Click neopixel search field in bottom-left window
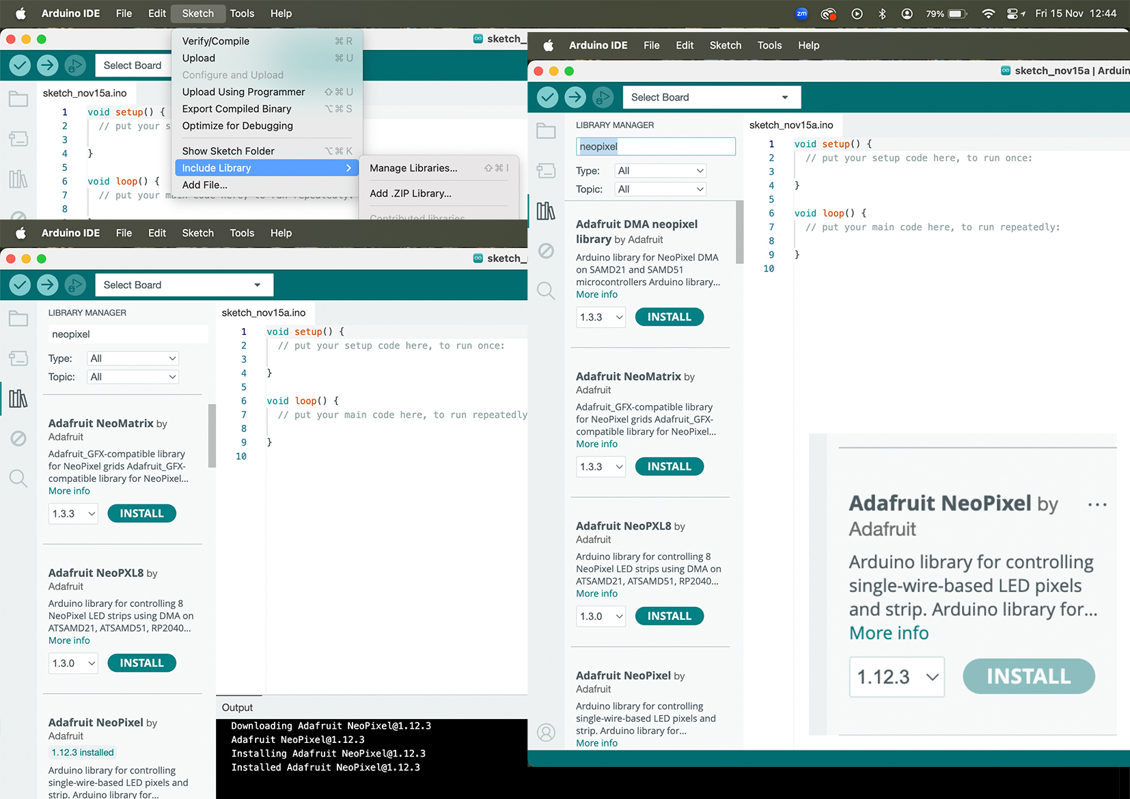The height and width of the screenshot is (799, 1130). click(128, 334)
